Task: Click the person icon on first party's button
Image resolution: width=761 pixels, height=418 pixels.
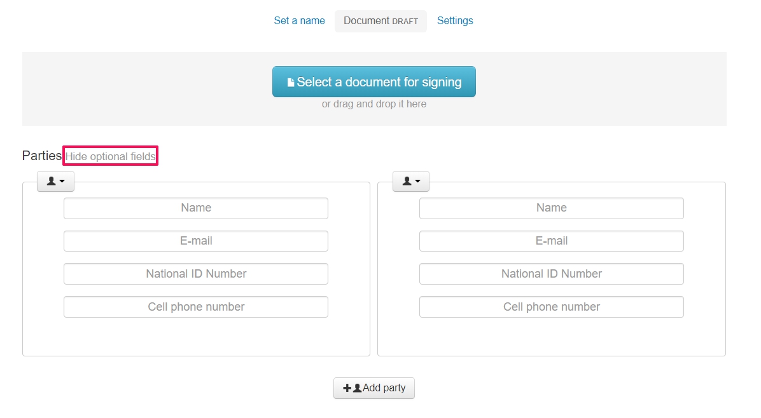Action: pyautogui.click(x=52, y=181)
